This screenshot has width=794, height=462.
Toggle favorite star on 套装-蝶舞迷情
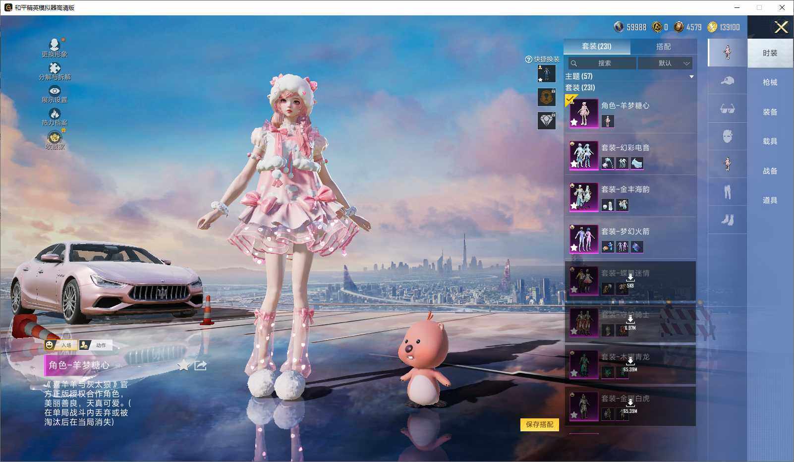(574, 289)
